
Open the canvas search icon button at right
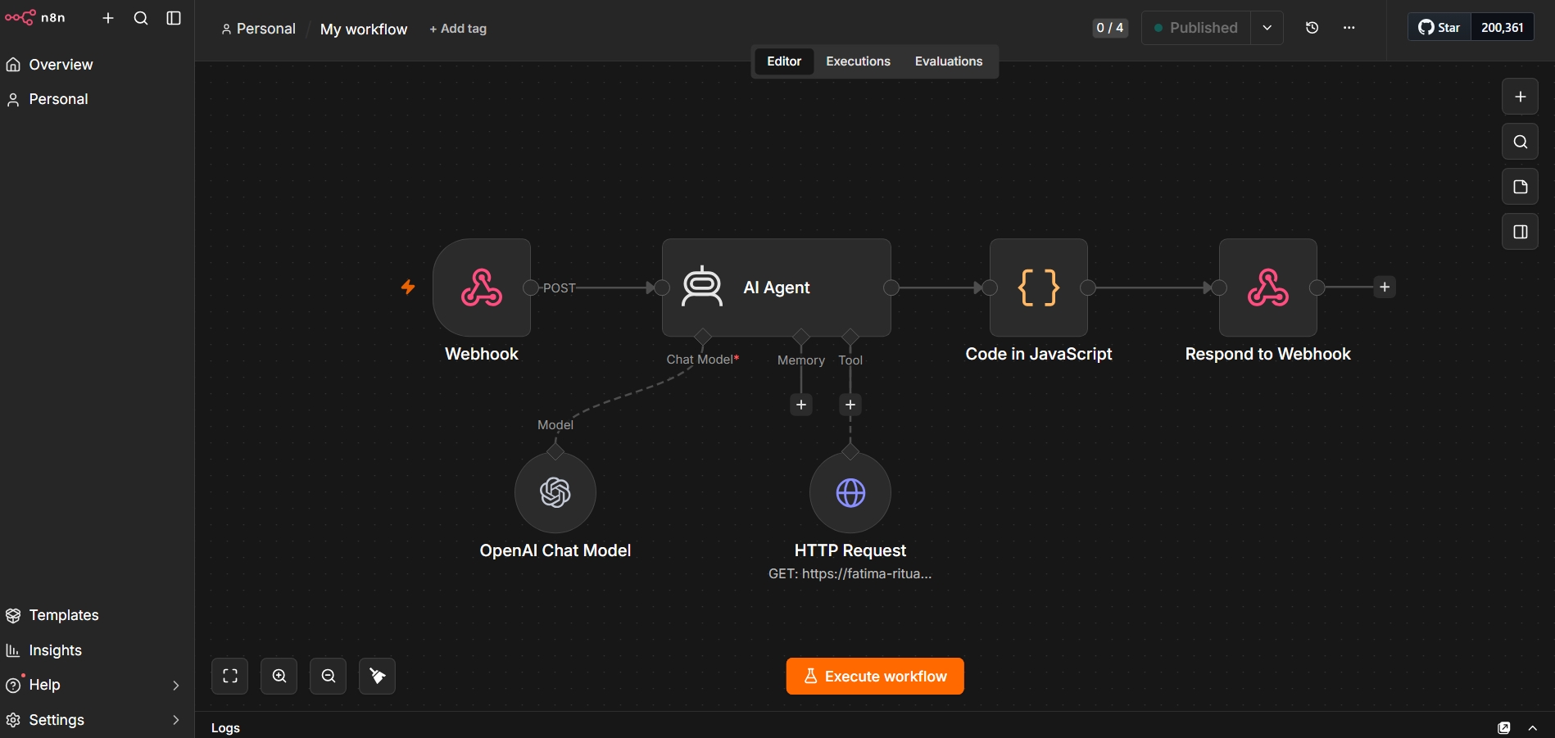[x=1520, y=142]
